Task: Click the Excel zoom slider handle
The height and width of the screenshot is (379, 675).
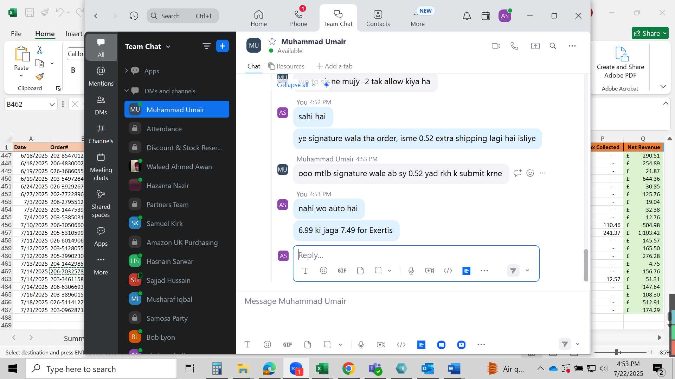Action: pyautogui.click(x=617, y=352)
